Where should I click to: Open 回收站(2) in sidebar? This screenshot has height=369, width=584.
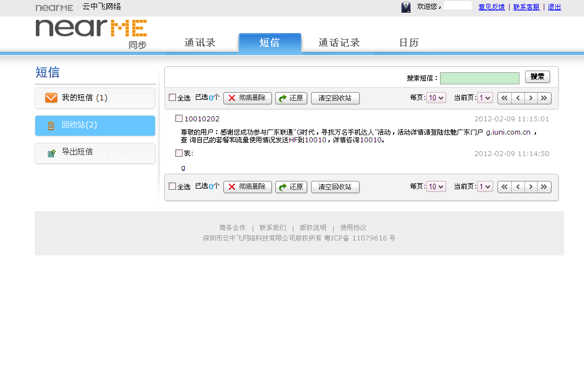(x=95, y=126)
